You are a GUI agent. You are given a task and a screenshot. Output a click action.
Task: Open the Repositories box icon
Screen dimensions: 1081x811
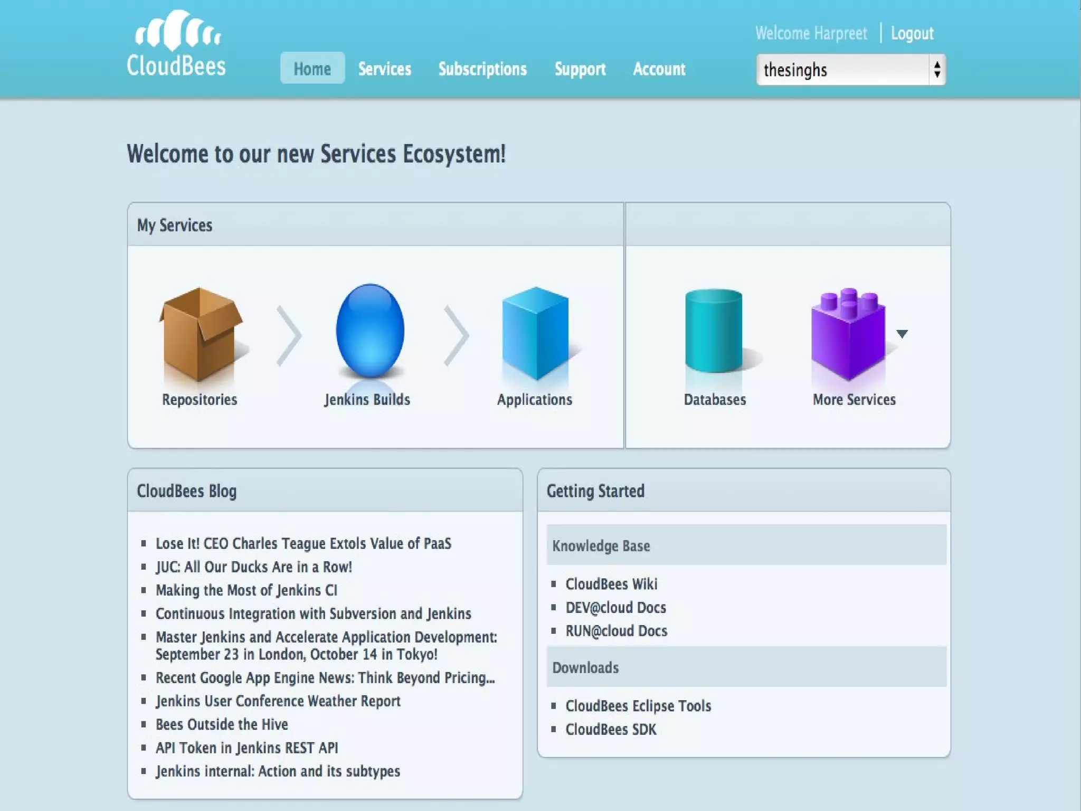200,334
